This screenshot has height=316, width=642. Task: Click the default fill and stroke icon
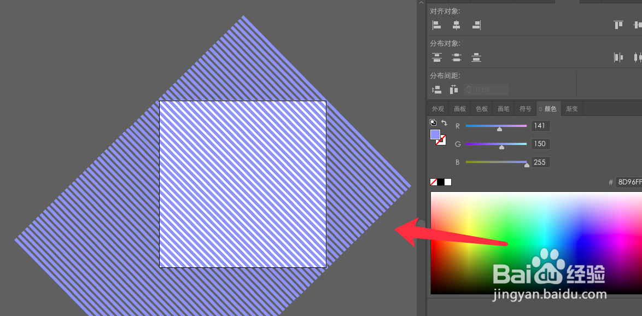coord(433,122)
